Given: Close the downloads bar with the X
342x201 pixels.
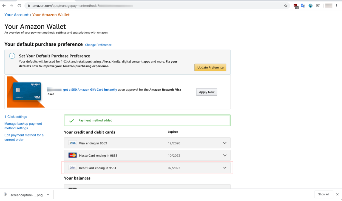Looking at the screenshot, I should tap(337, 194).
